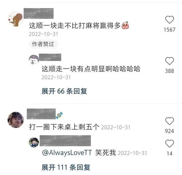Open the little girl avatar profile
This screenshot has width=182, height=175.
(16, 120)
